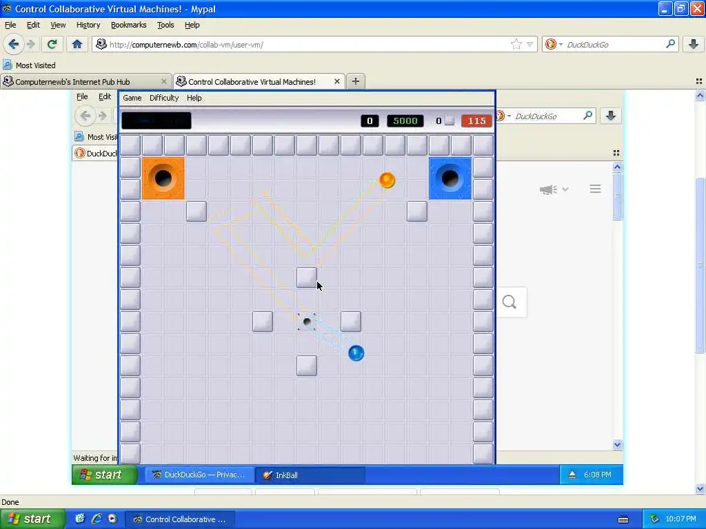Reload the page with the refresh icon
The image size is (706, 529).
(x=52, y=44)
